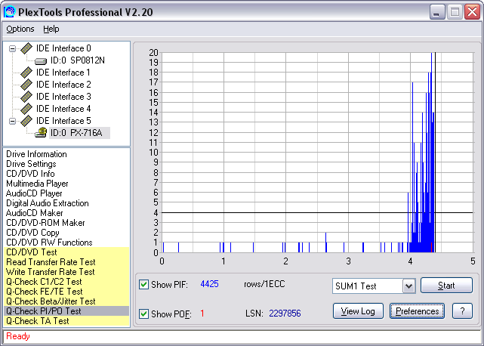Select IDE Interface 2 label
The width and height of the screenshot is (484, 346).
click(63, 85)
